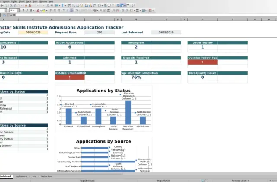The width and height of the screenshot is (277, 182).
Task: Open the Format menu
Action: (x=6, y=1)
